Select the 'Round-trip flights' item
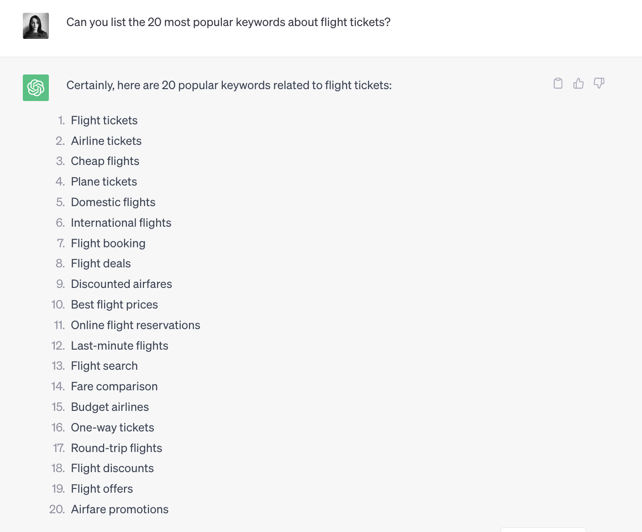This screenshot has height=532, width=642. point(116,448)
